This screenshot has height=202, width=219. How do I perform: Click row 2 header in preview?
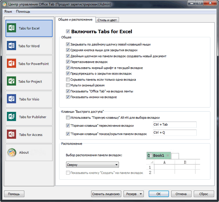pos(150,172)
